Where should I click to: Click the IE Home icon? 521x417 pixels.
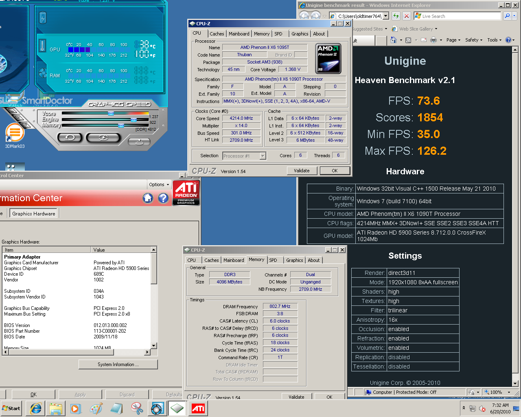[x=394, y=40]
